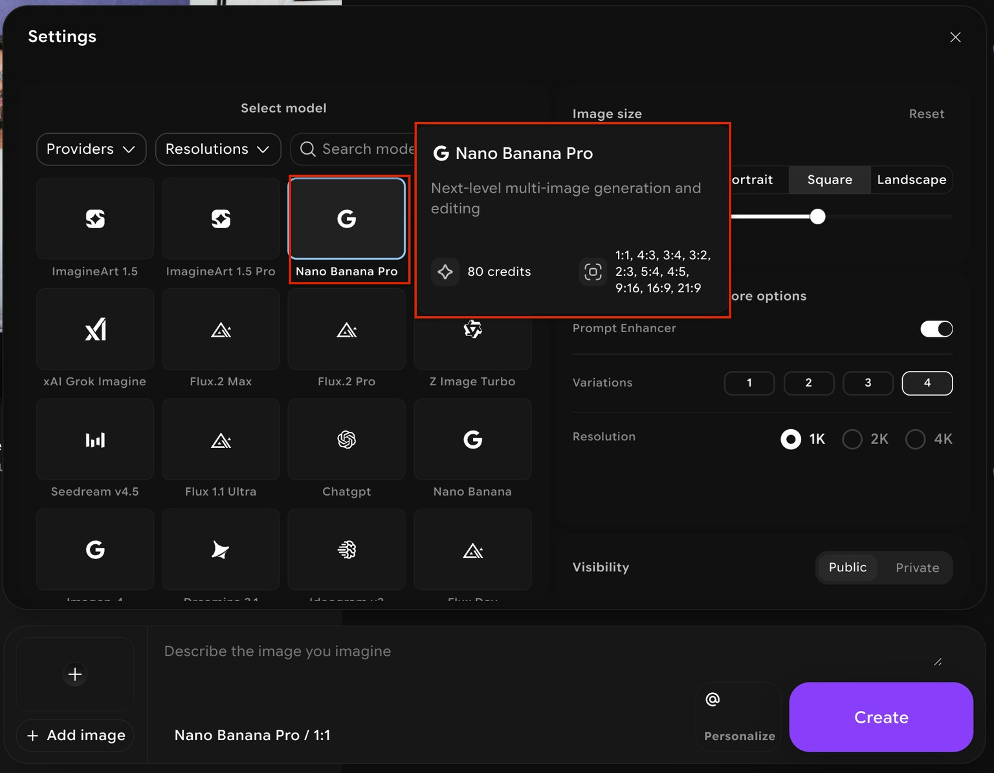Click the 80 credits text
This screenshot has height=773, width=994.
[x=499, y=272]
